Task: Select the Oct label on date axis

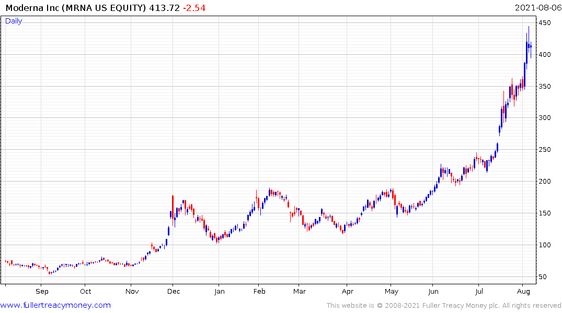Action: pos(85,292)
